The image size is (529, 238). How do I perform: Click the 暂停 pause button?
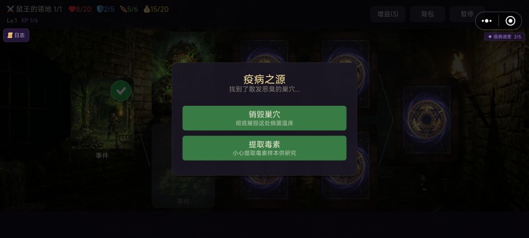point(467,14)
